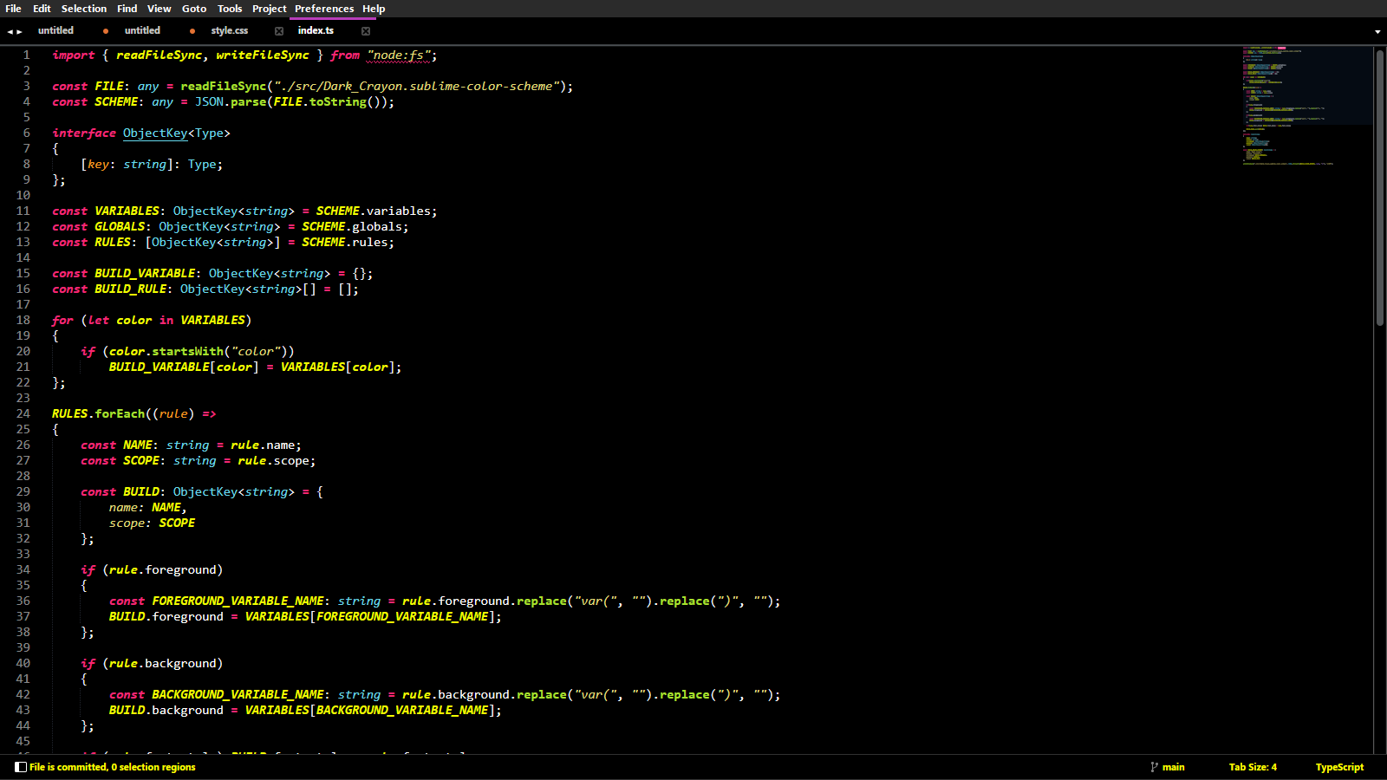
Task: Switch to the second untitled tab
Action: 142,30
